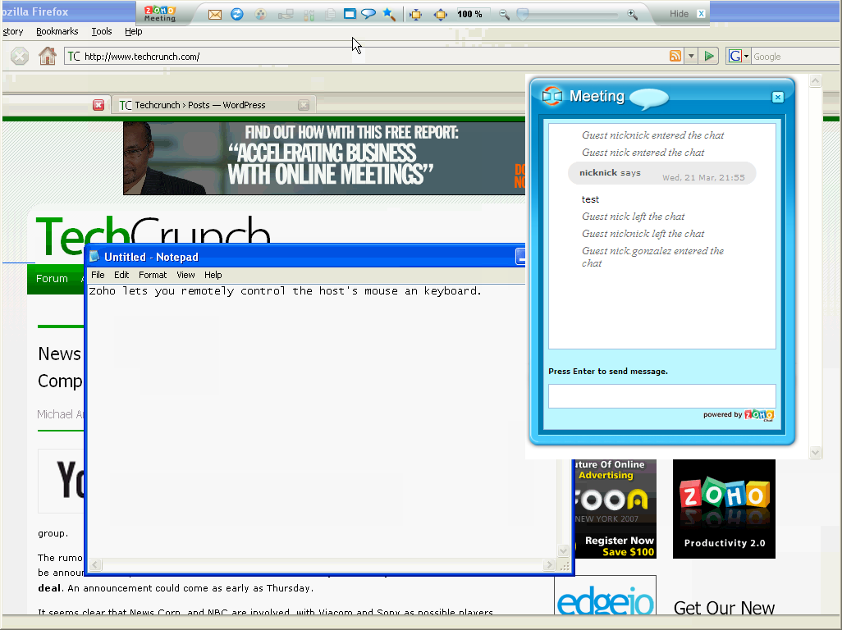
Task: Click the blue refresh icon in Zoho toolbar
Action: coord(237,15)
